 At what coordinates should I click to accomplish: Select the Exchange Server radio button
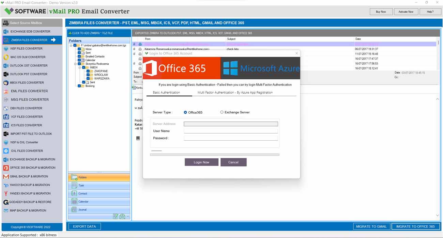pyautogui.click(x=222, y=112)
